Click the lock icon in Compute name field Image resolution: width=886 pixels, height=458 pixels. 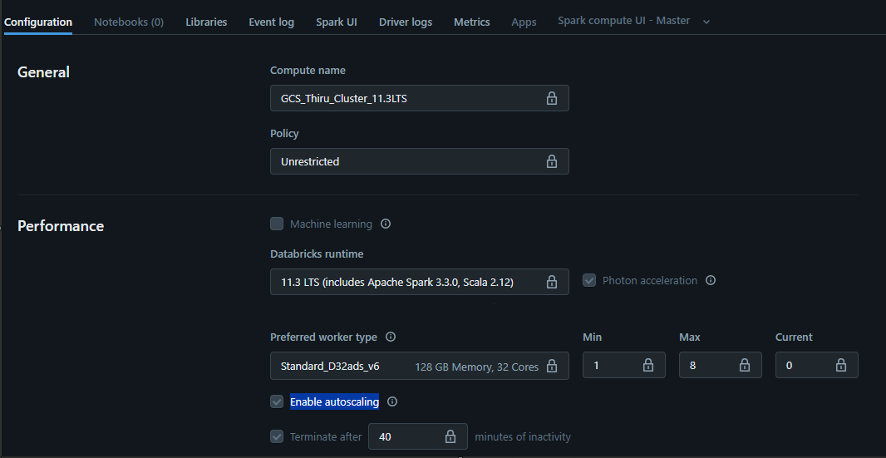[552, 98]
